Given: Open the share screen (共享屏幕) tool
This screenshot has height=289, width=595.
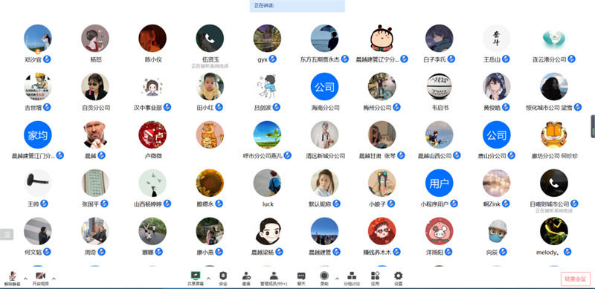Looking at the screenshot, I should [x=196, y=279].
